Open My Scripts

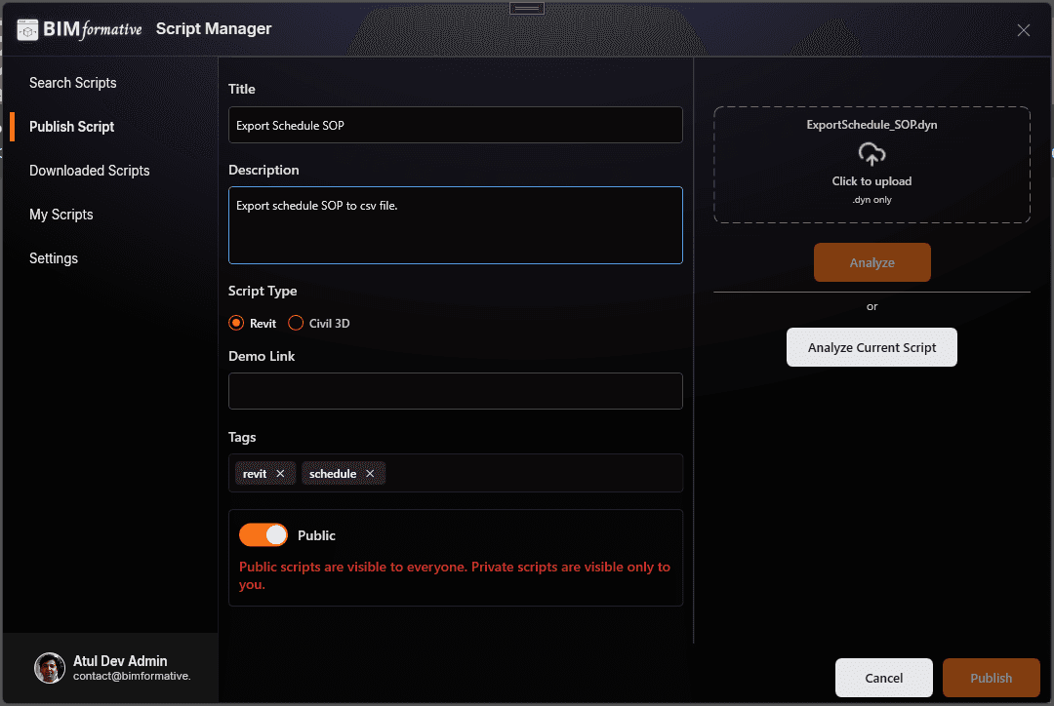point(61,214)
